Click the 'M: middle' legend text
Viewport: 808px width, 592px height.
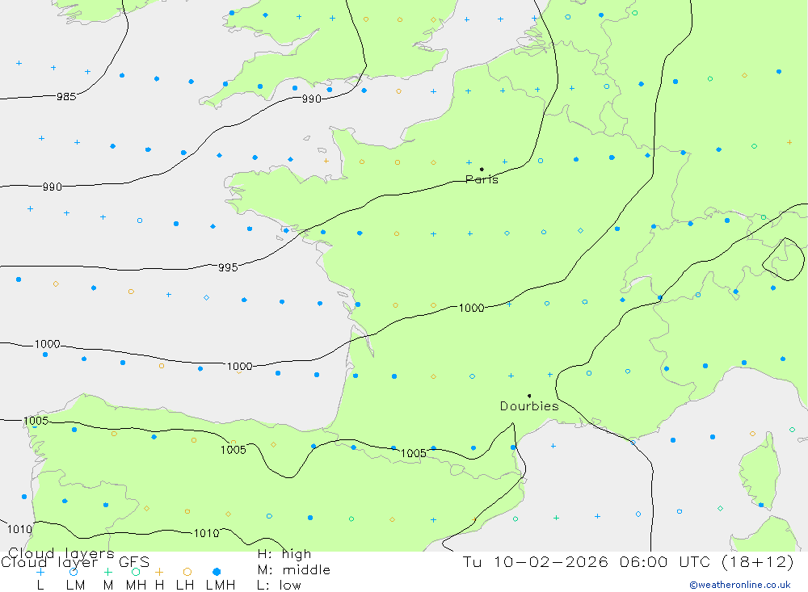pos(294,570)
